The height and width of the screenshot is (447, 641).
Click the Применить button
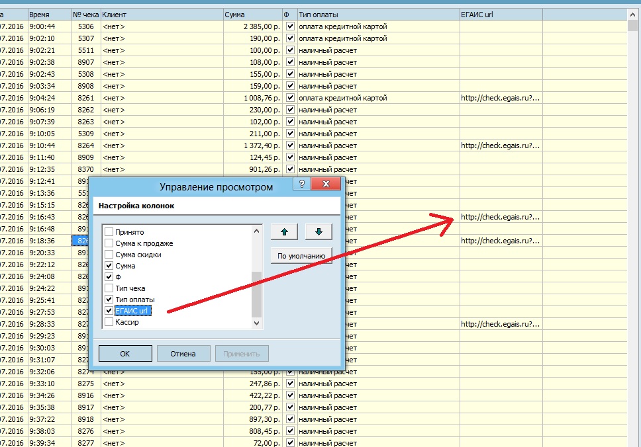[242, 354]
